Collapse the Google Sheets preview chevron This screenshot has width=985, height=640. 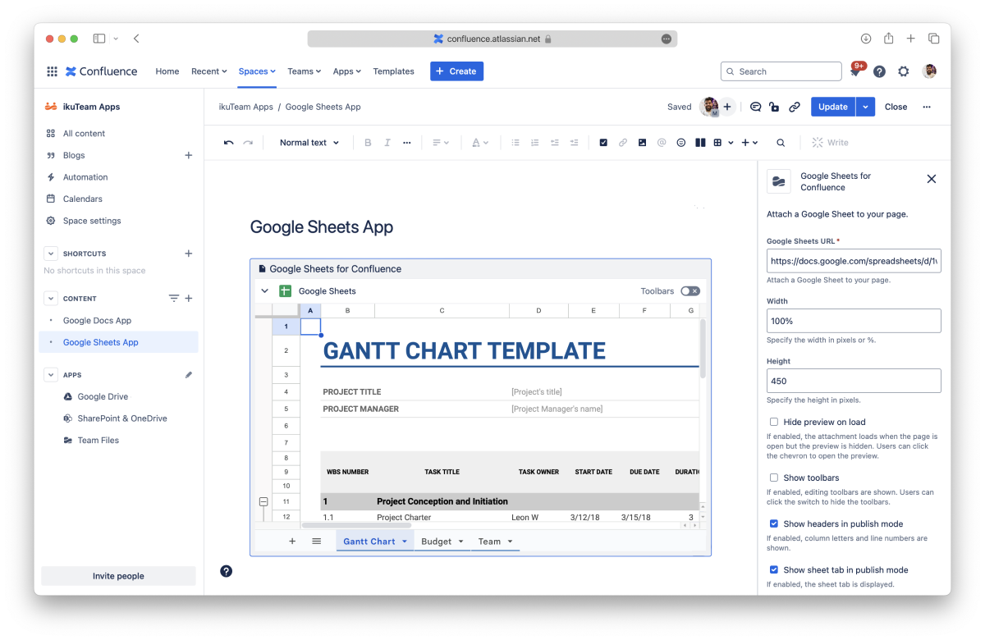pos(264,291)
